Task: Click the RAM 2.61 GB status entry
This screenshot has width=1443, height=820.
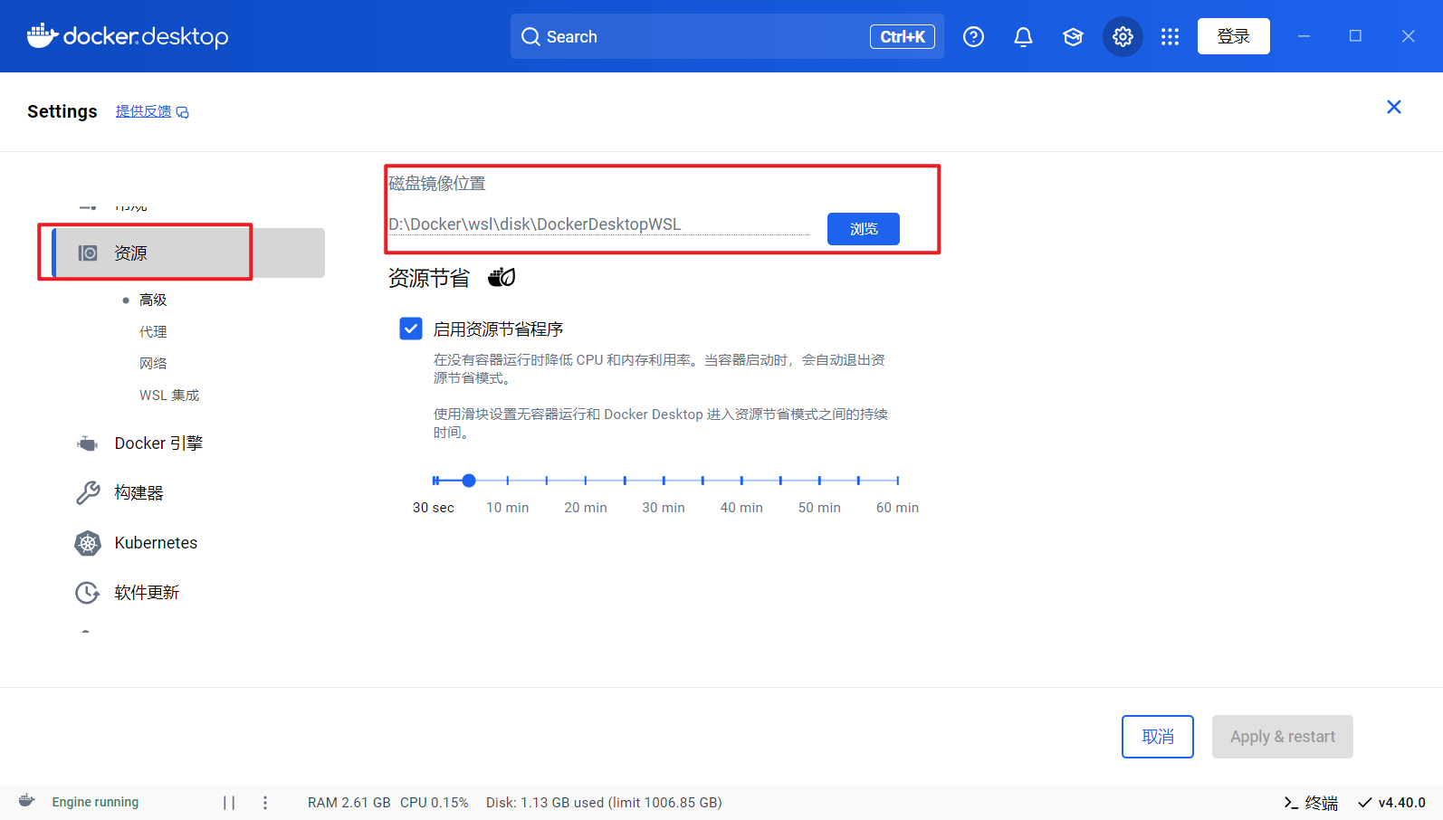Action: coord(349,803)
